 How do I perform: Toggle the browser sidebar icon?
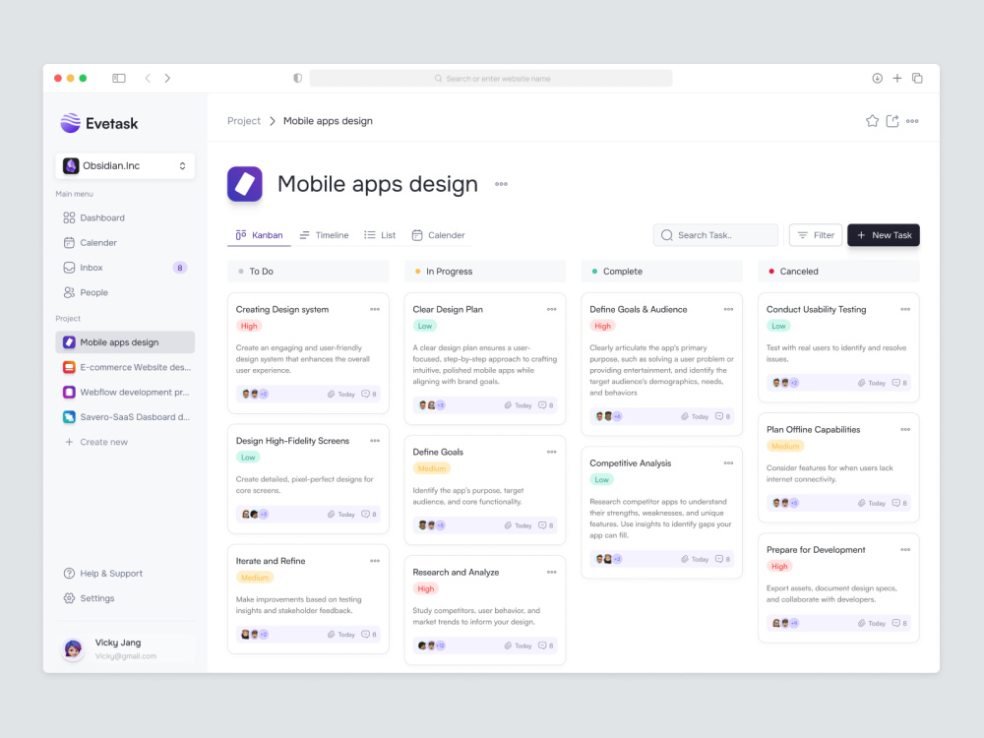(119, 78)
